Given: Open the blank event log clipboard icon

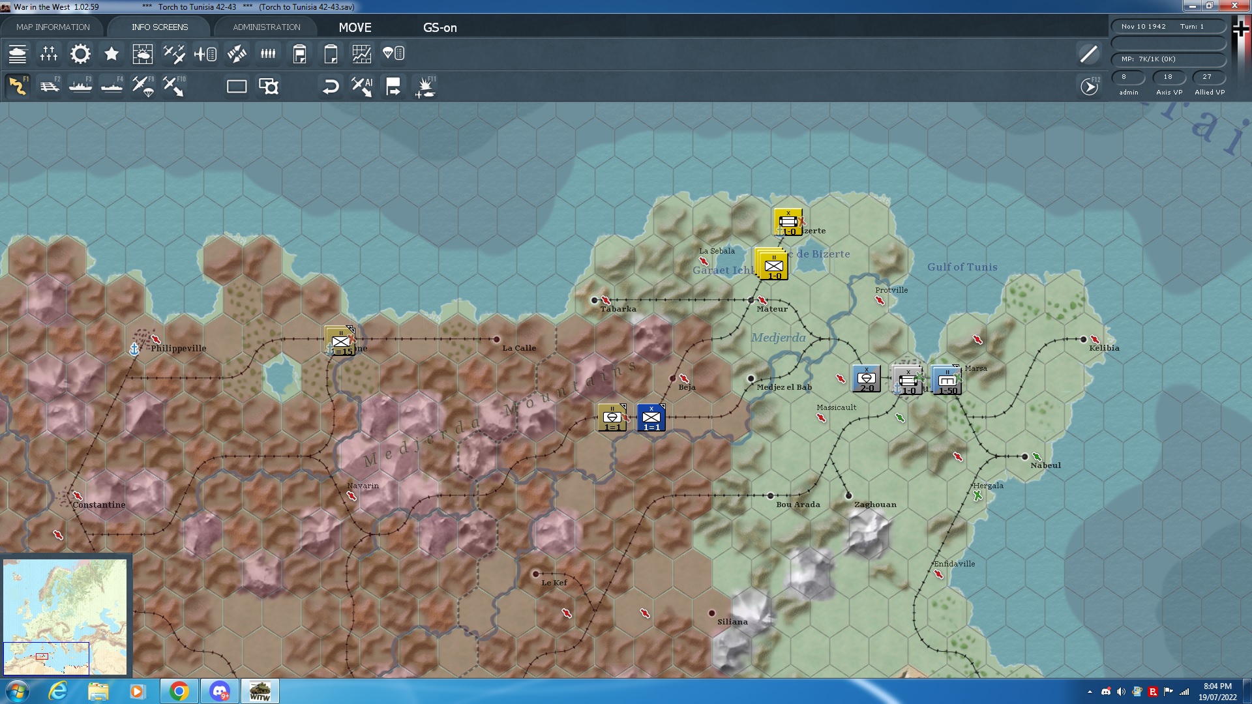Looking at the screenshot, I should pyautogui.click(x=331, y=54).
